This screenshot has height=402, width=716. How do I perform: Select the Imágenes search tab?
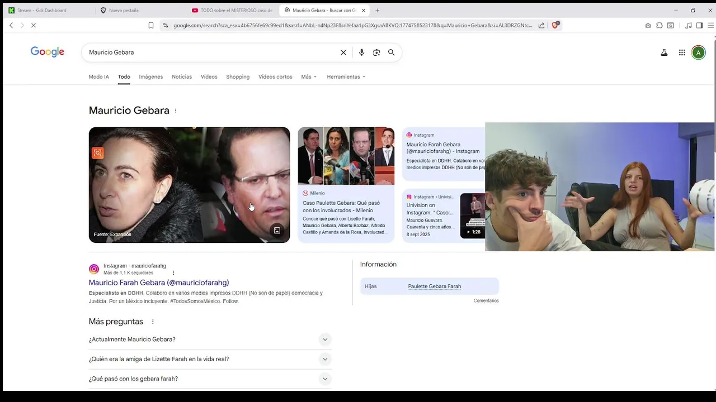pyautogui.click(x=151, y=76)
